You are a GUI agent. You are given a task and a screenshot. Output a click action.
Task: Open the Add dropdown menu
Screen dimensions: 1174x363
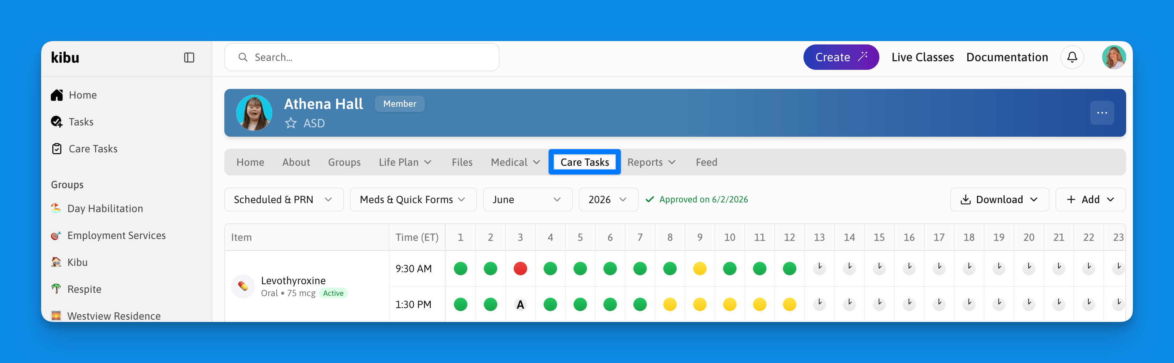pyautogui.click(x=1091, y=199)
